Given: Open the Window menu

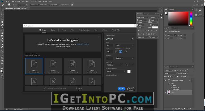Looking at the screenshot, I should click(x=45, y=1).
